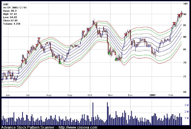Click the Aug month label on time axis
This screenshot has height=129, width=191.
click(49, 95)
